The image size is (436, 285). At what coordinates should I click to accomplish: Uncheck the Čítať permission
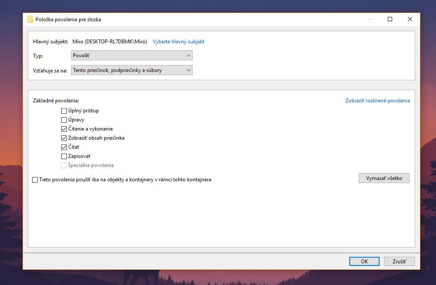64,147
